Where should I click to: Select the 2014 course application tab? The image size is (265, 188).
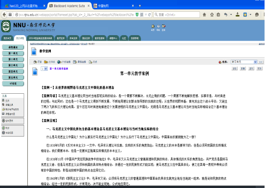pyautogui.click(x=40, y=38)
